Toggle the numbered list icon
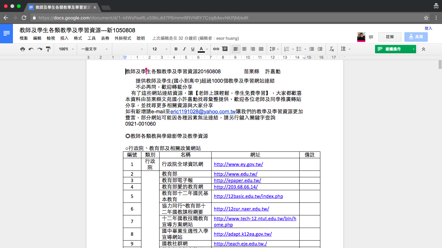The image size is (442, 248). coord(286,49)
